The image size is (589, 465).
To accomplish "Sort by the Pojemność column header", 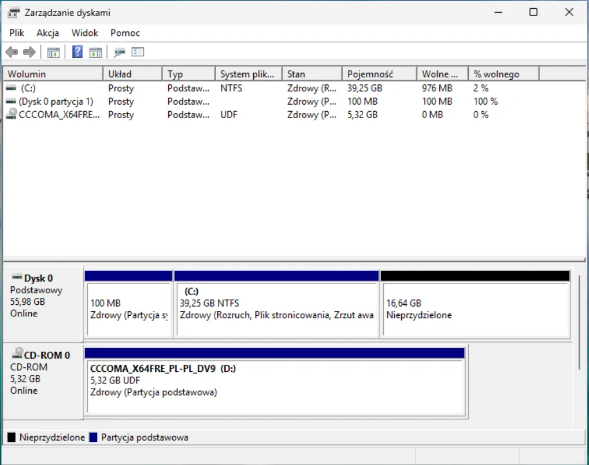I will point(379,74).
